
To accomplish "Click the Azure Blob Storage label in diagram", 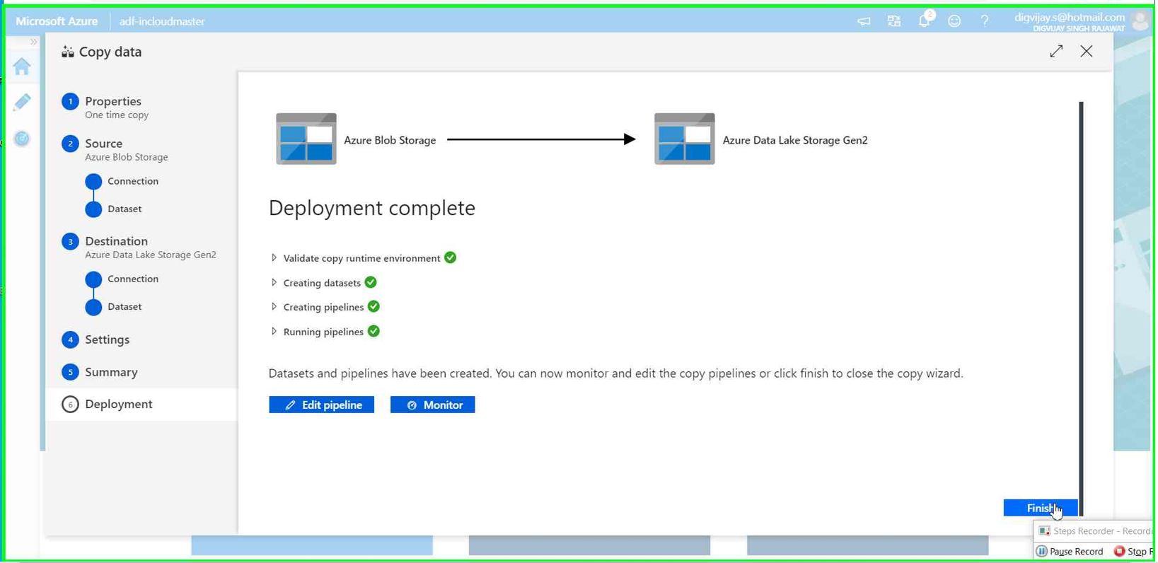I will tap(390, 140).
